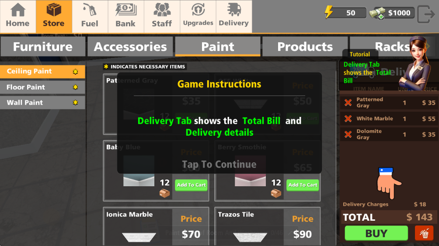Tap To Continue the game instructions

click(x=219, y=164)
